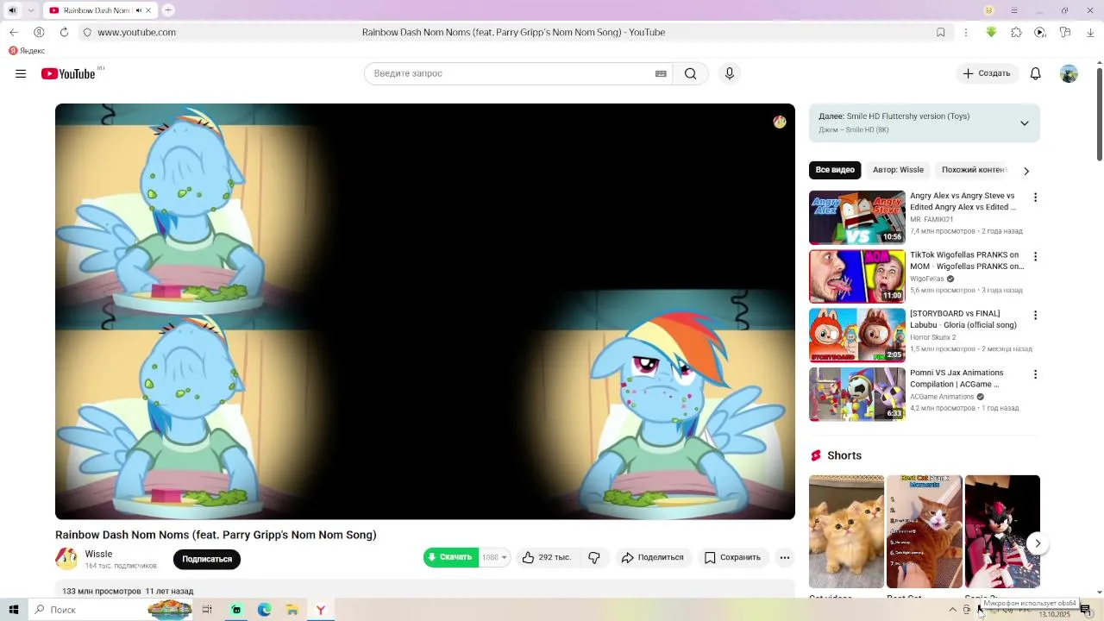1104x621 pixels.
Task: Select the Автор: Wissle filter chip
Action: tap(898, 170)
